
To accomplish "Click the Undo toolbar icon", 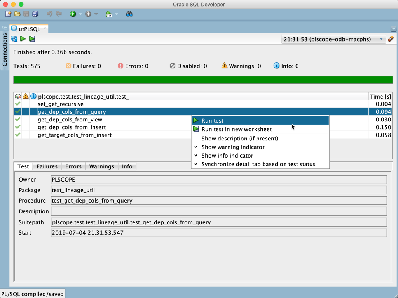I will pyautogui.click(x=49, y=14).
